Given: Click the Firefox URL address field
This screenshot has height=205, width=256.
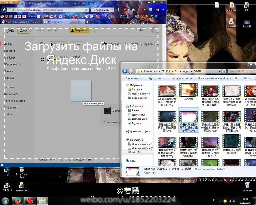Looking at the screenshot, I should (x=49, y=10).
